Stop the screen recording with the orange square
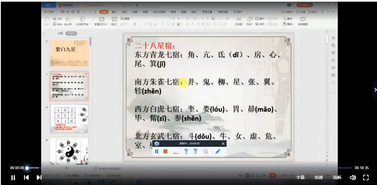Image resolution: width=377 pixels, height=185 pixels. [165, 152]
